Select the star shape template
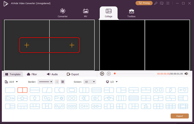 click(22, 98)
